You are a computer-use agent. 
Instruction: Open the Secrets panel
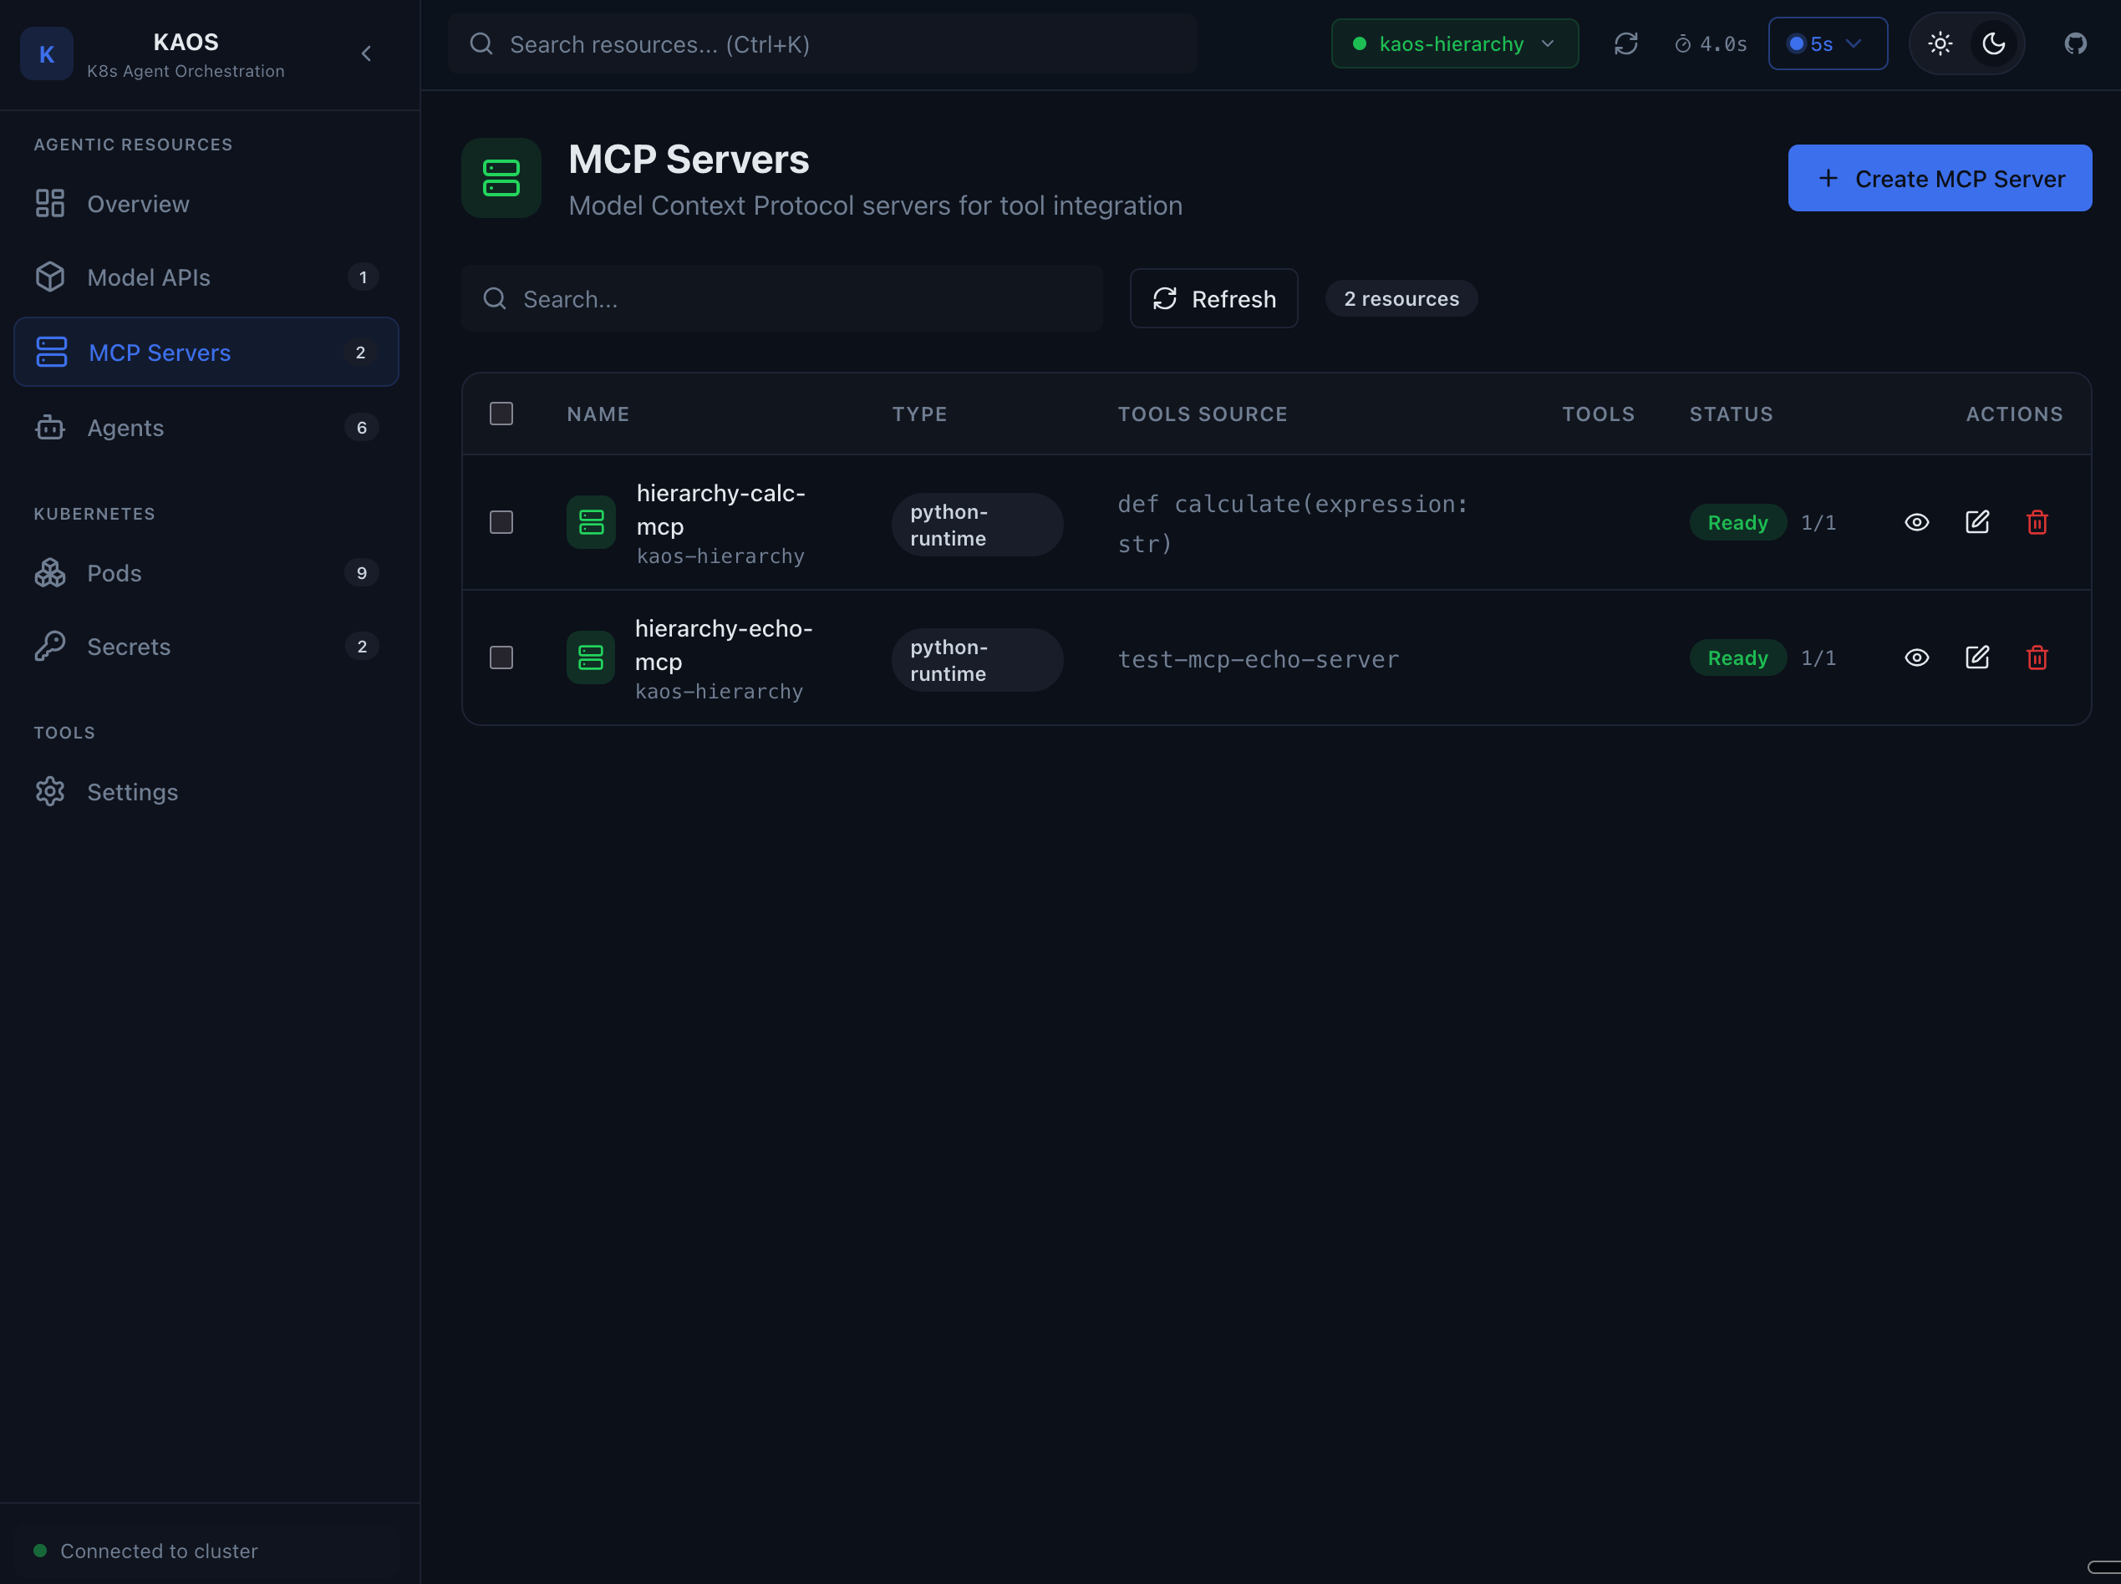click(129, 647)
